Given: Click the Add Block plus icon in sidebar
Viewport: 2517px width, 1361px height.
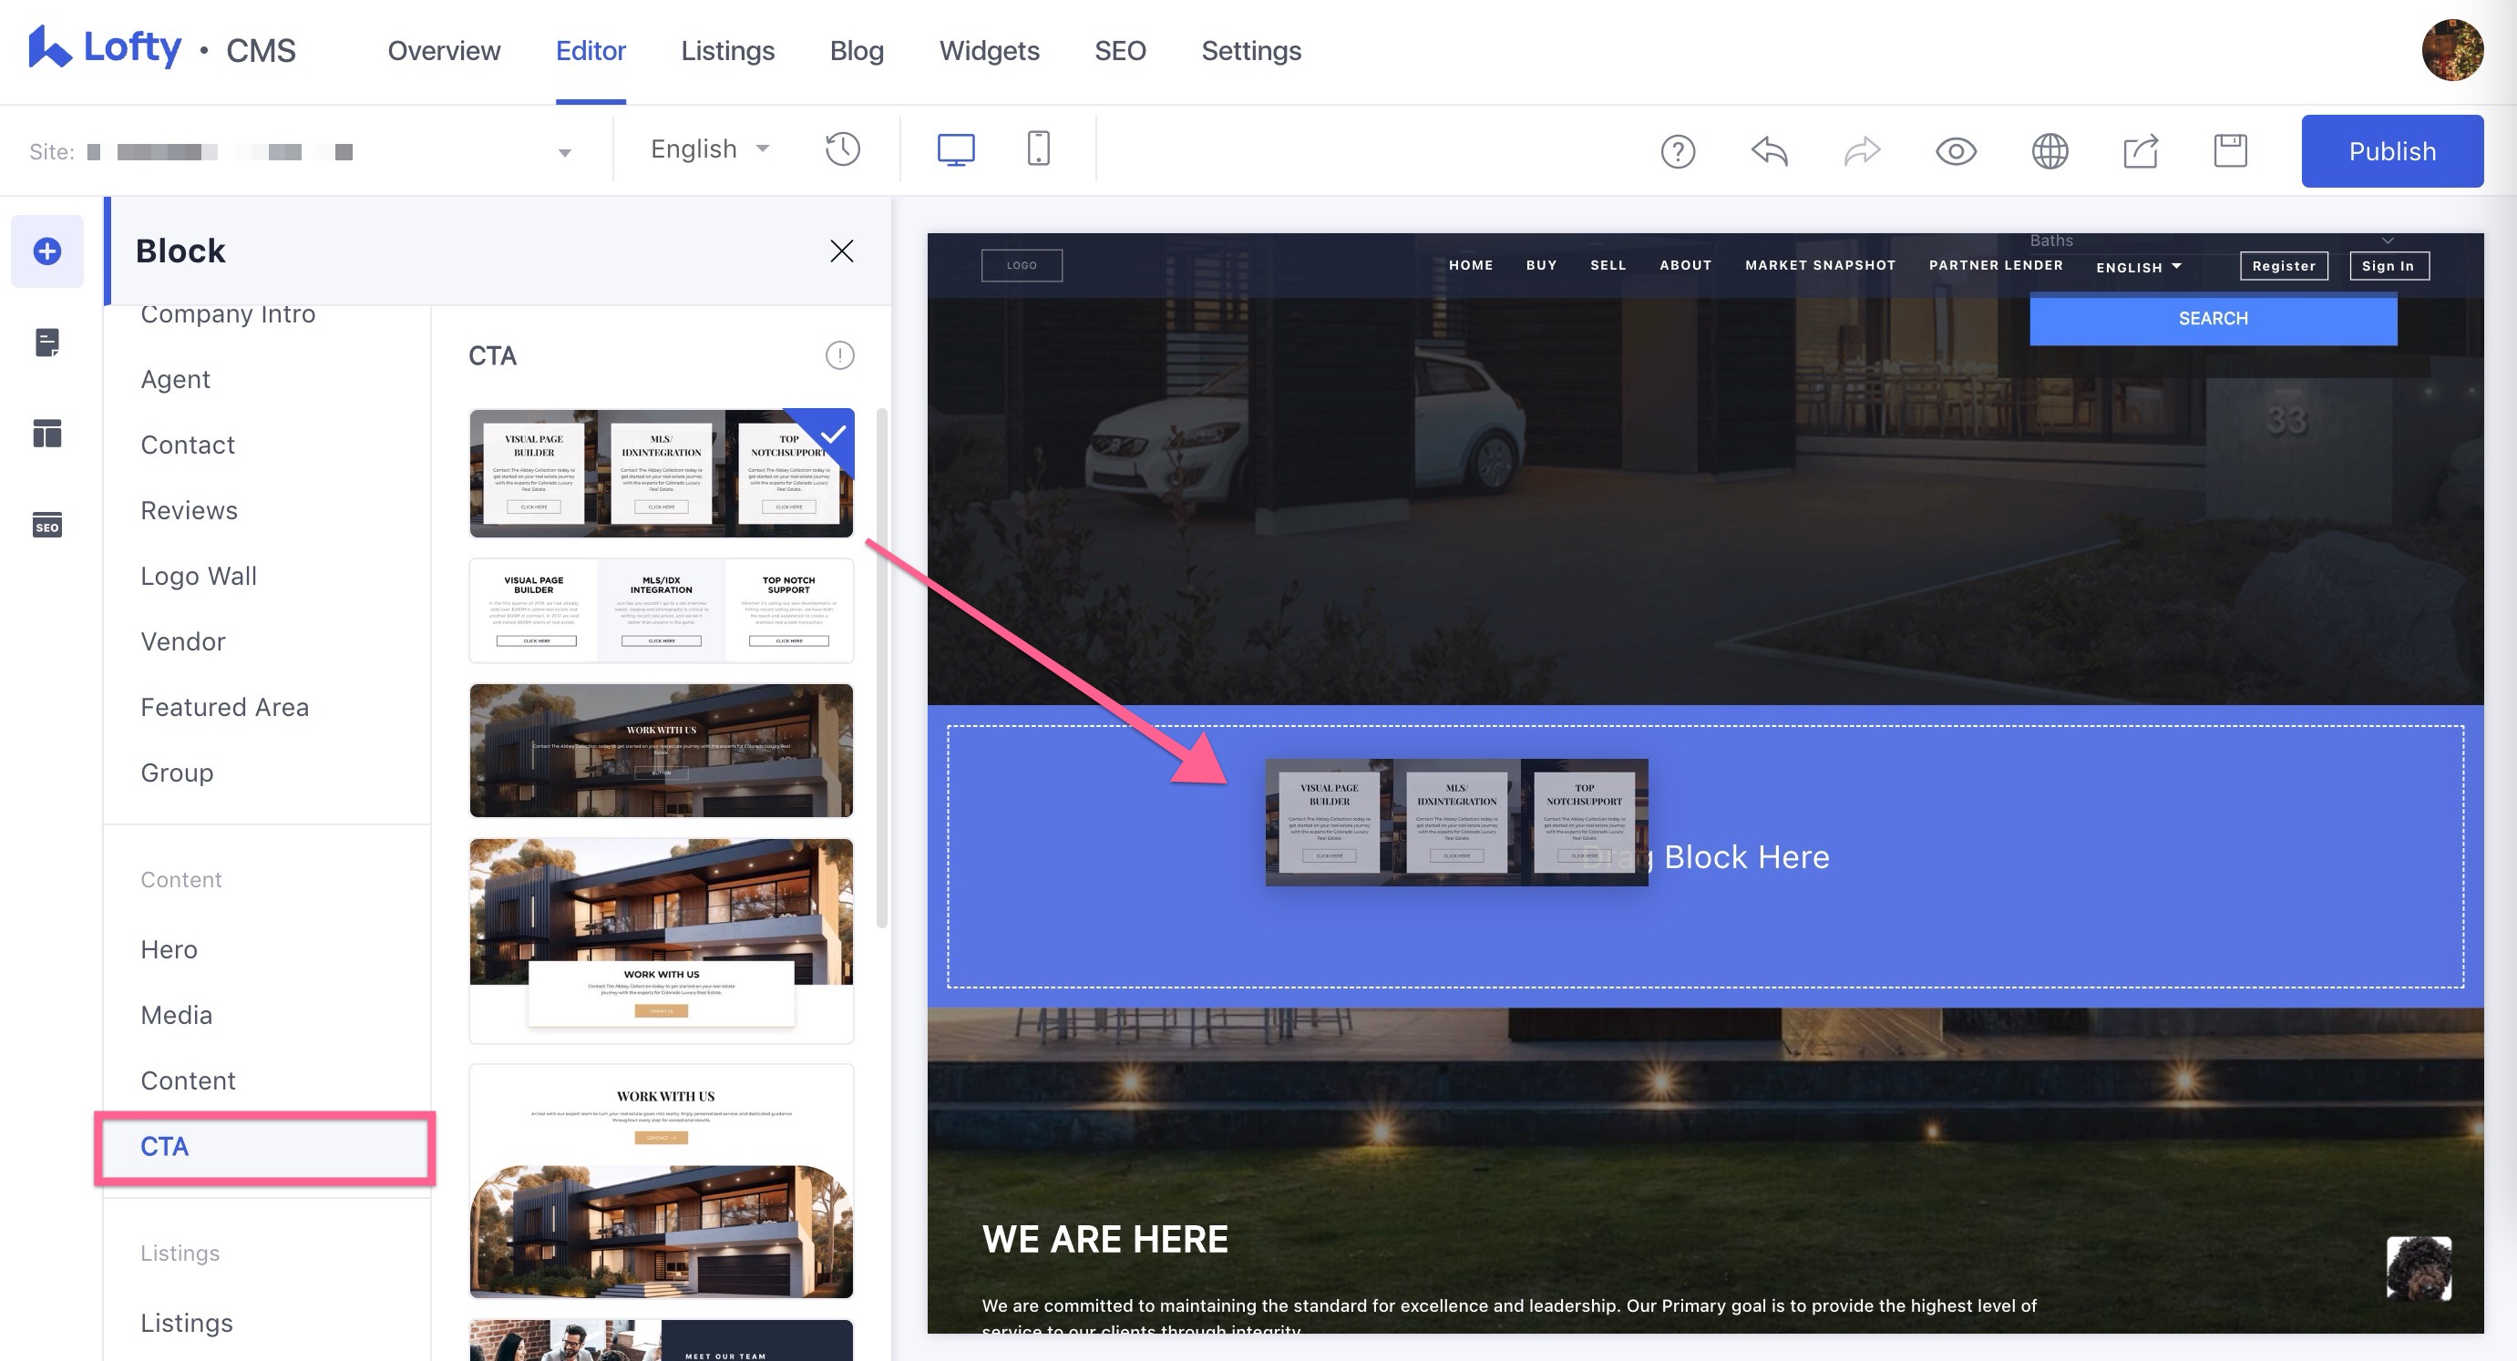Looking at the screenshot, I should (46, 251).
